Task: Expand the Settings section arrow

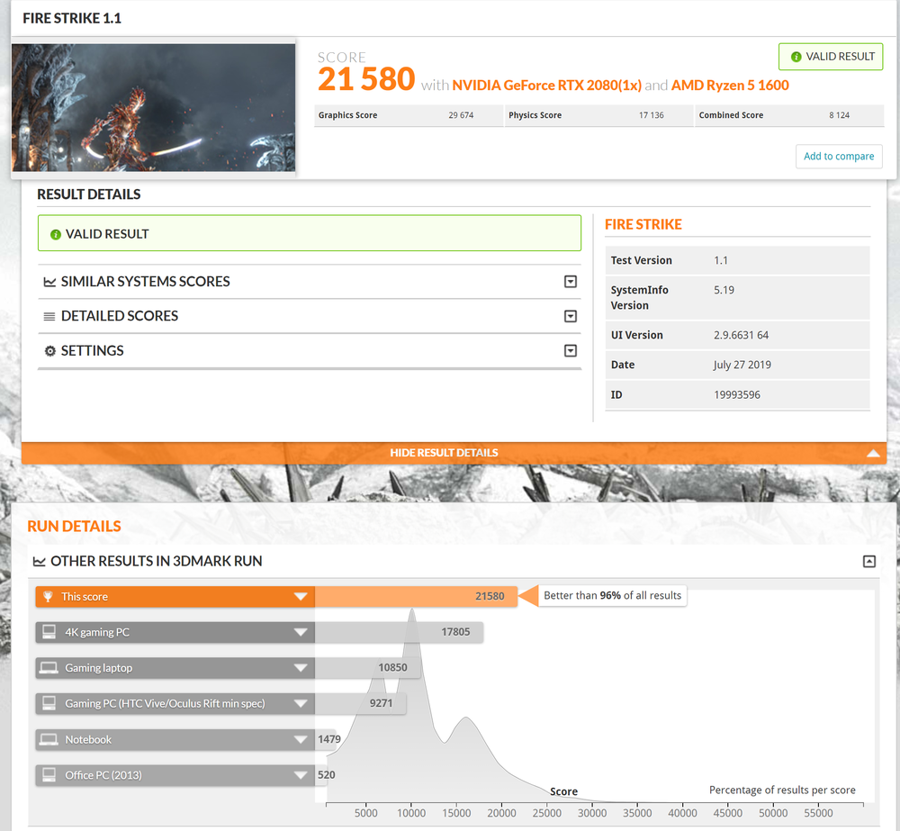Action: 570,351
